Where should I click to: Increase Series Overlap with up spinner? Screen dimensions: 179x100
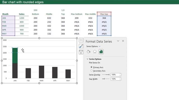click(x=120, y=74)
